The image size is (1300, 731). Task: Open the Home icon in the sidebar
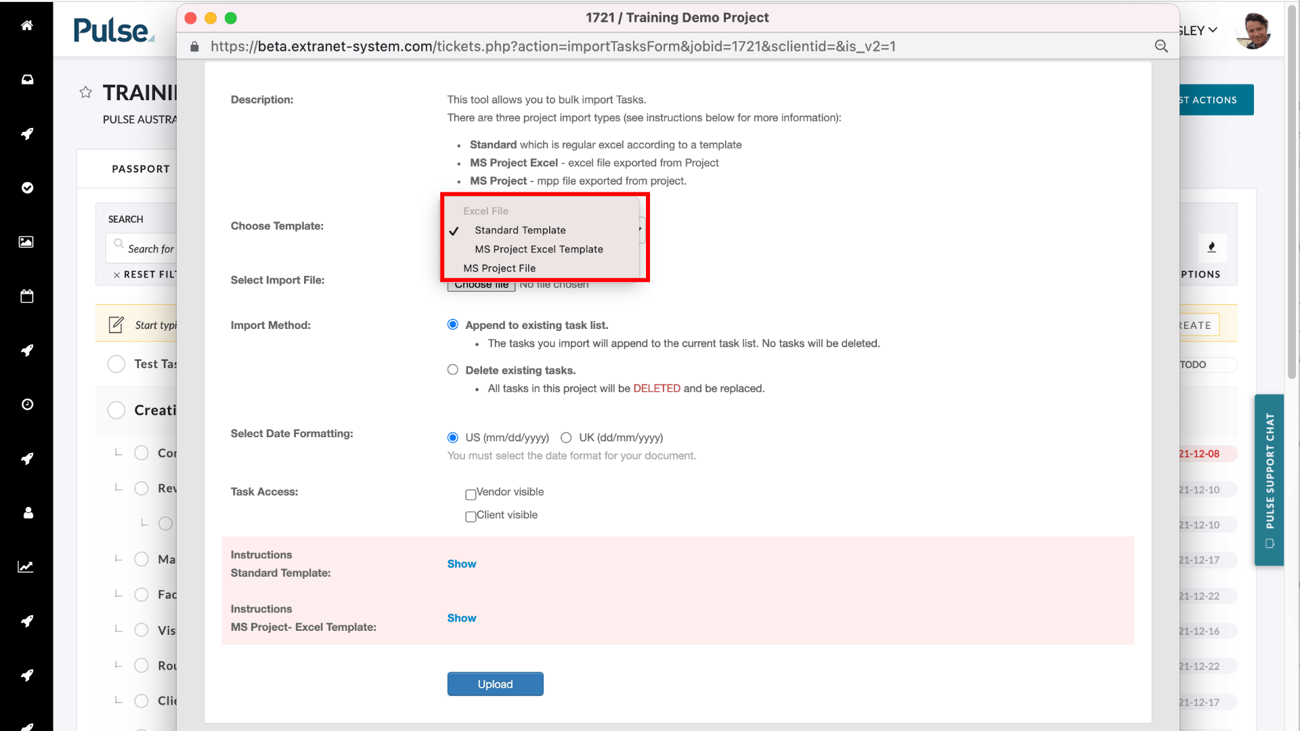(27, 26)
